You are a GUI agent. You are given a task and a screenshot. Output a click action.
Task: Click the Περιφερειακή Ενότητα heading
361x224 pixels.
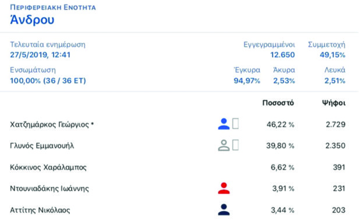pyautogui.click(x=53, y=8)
